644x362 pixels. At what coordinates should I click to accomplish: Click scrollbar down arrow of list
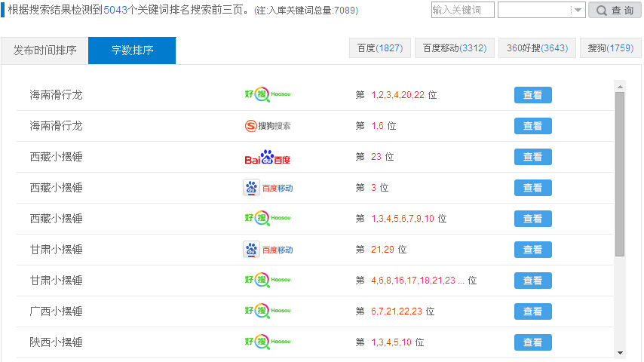coord(620,352)
